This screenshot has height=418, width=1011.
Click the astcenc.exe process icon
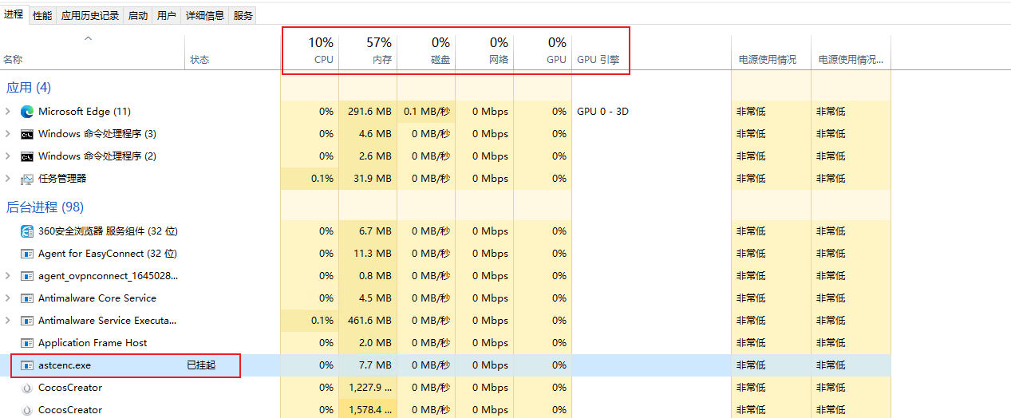[27, 365]
